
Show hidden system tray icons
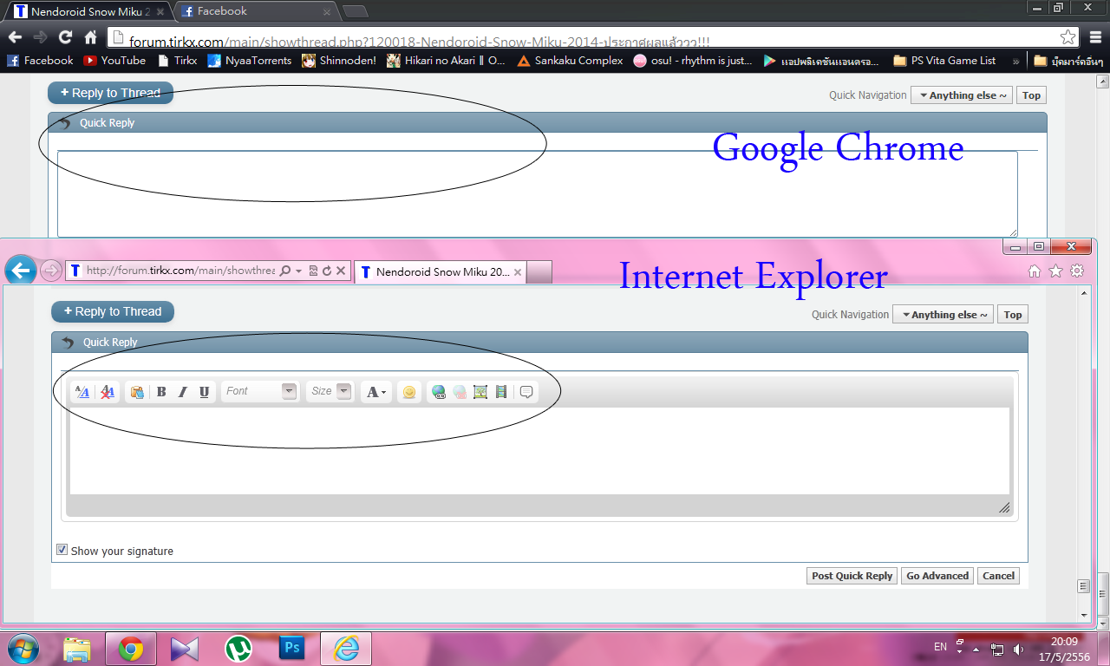976,649
